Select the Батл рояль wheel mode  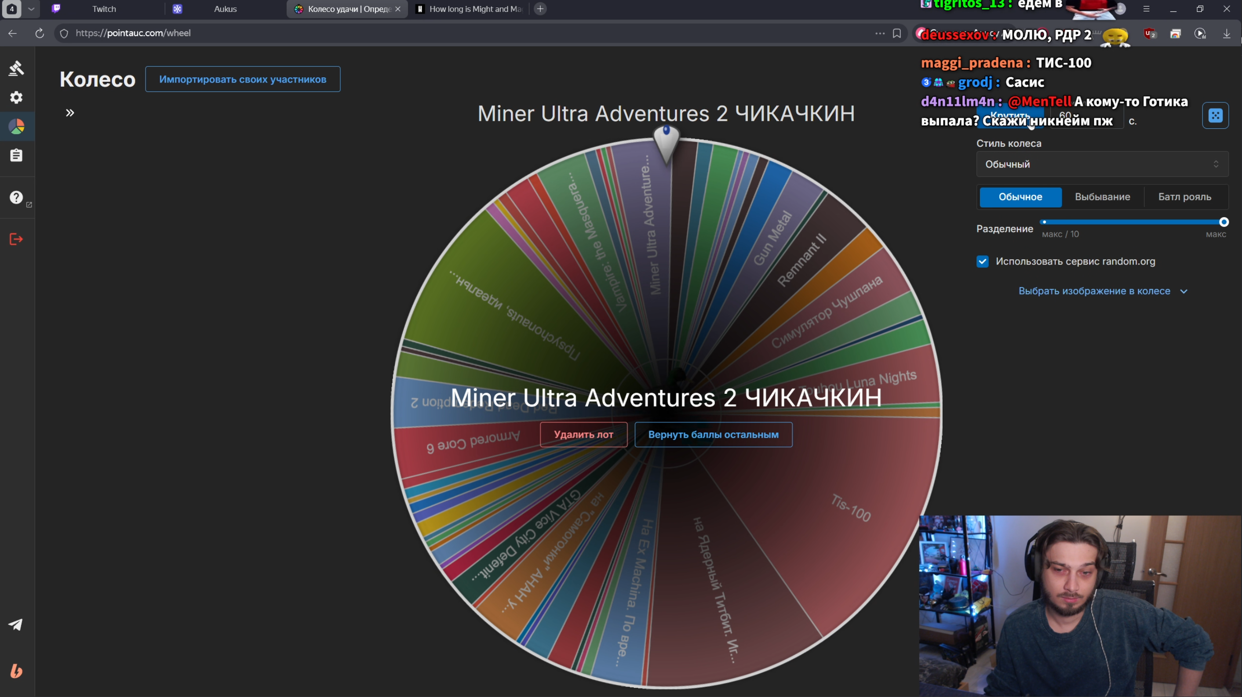pyautogui.click(x=1184, y=197)
